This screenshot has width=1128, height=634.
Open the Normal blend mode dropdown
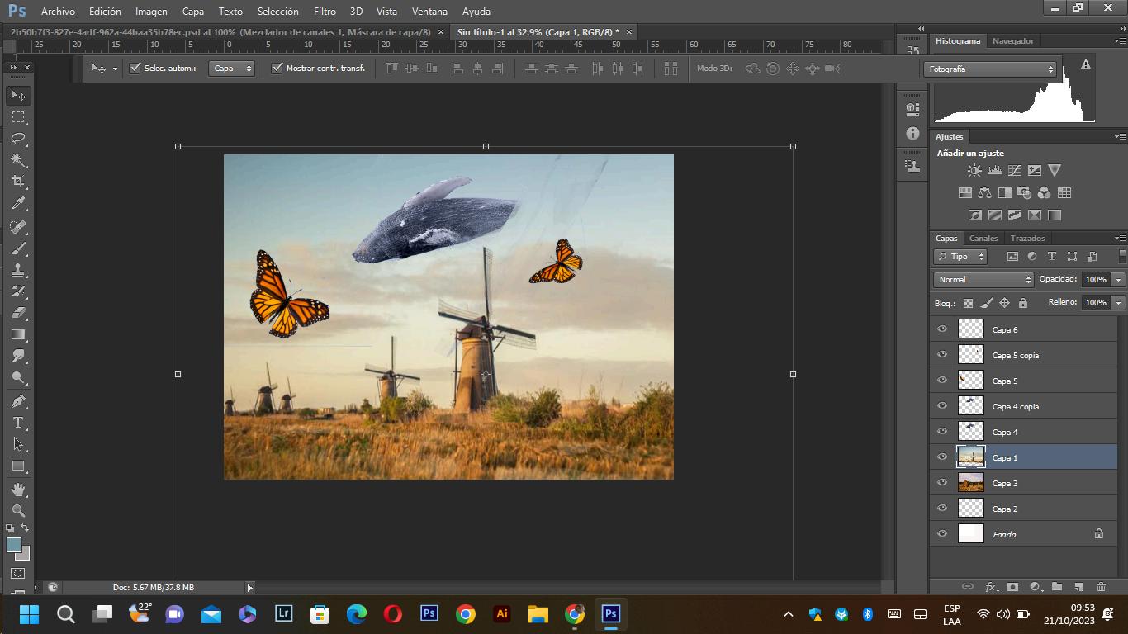pos(983,280)
